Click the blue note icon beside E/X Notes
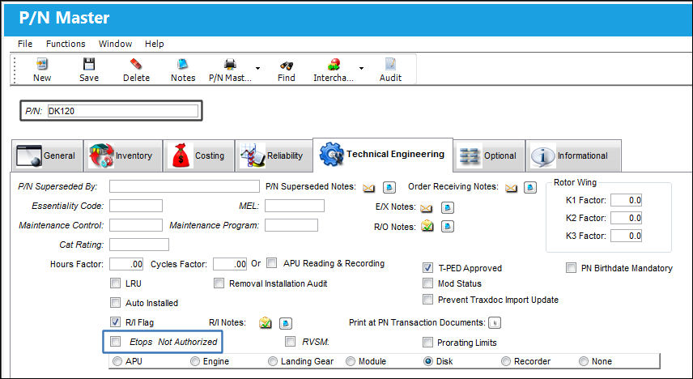Image resolution: width=693 pixels, height=379 pixels. pos(448,207)
